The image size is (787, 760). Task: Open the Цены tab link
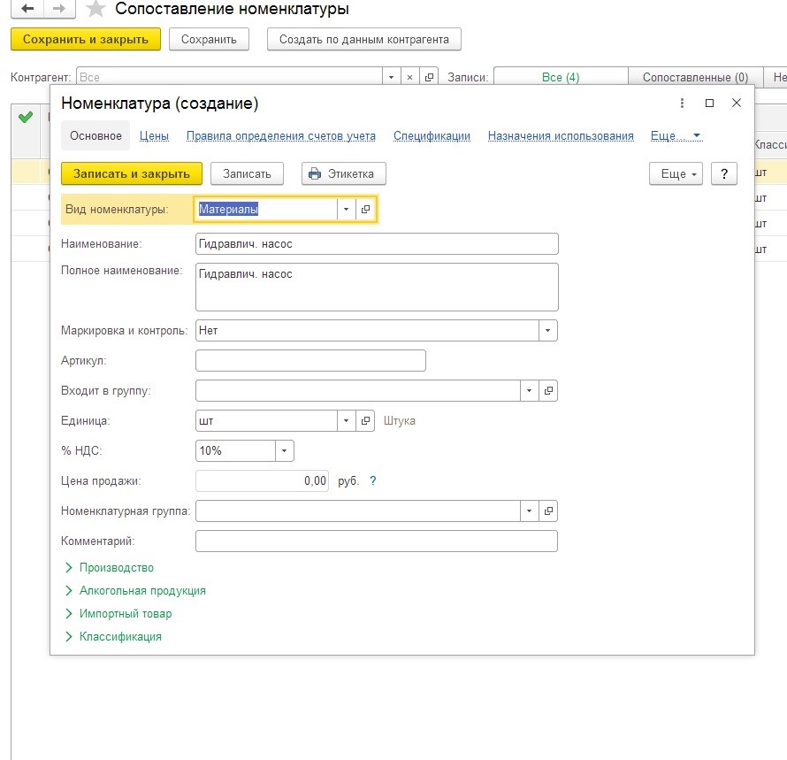click(x=154, y=135)
